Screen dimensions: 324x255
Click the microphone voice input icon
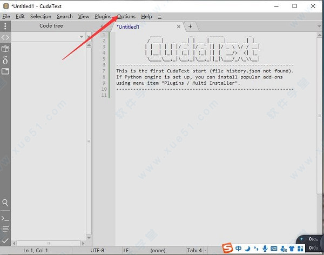(x=265, y=249)
